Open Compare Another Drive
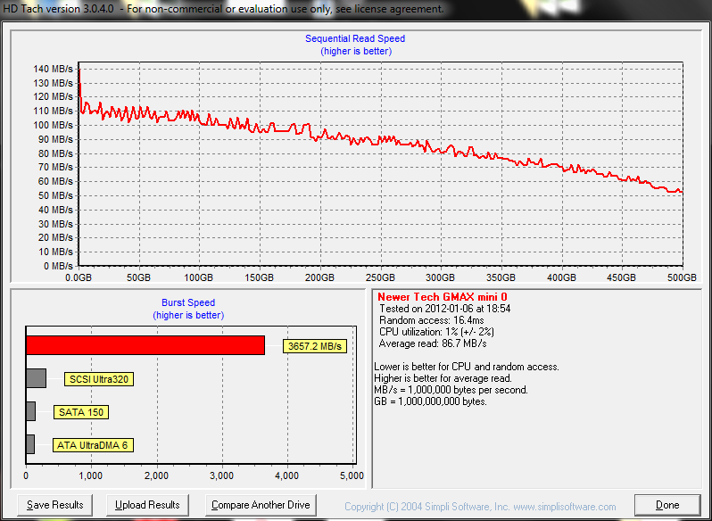 [x=261, y=505]
